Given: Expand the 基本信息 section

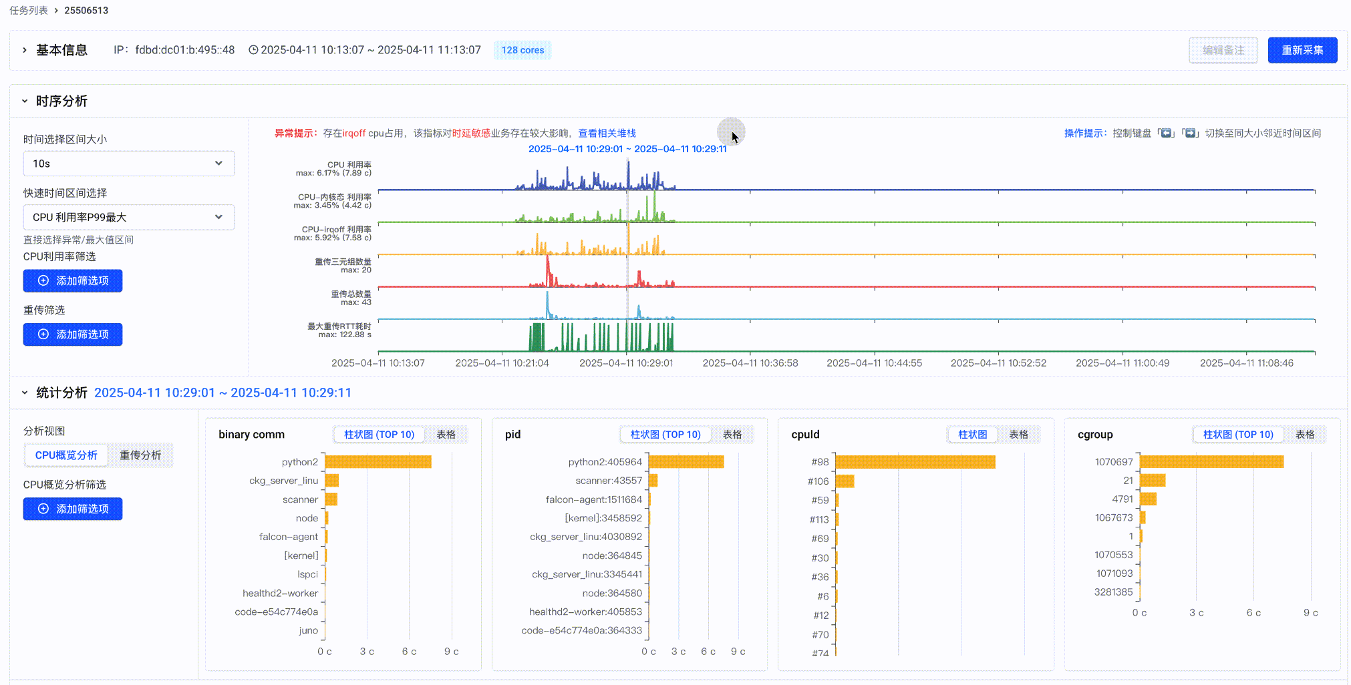Looking at the screenshot, I should click(x=25, y=50).
